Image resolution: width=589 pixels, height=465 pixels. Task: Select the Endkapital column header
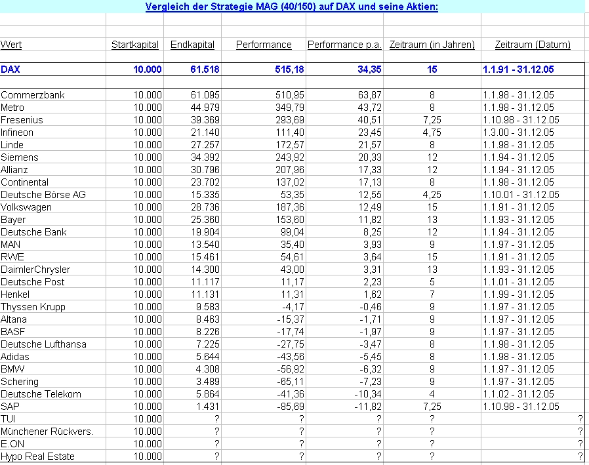(x=192, y=45)
